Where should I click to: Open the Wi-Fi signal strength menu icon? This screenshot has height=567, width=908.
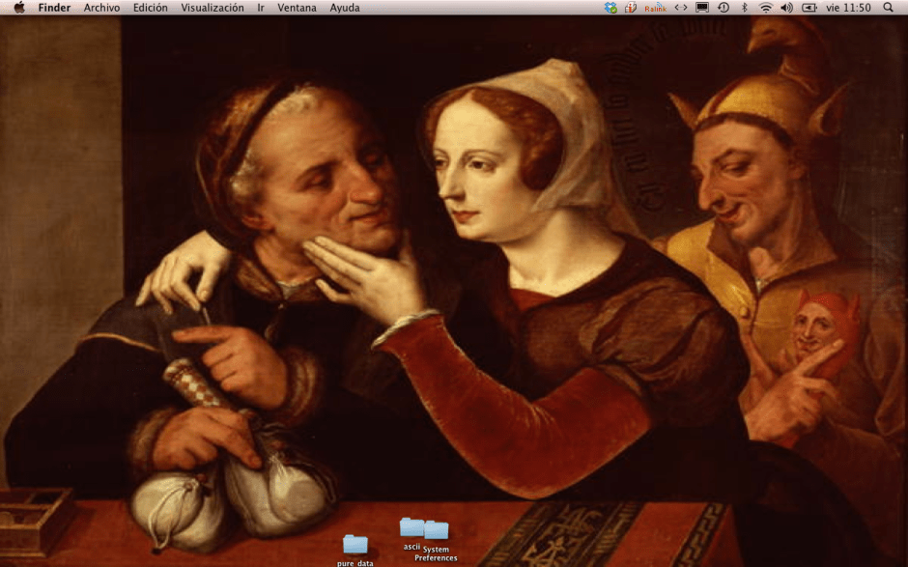pyautogui.click(x=767, y=8)
